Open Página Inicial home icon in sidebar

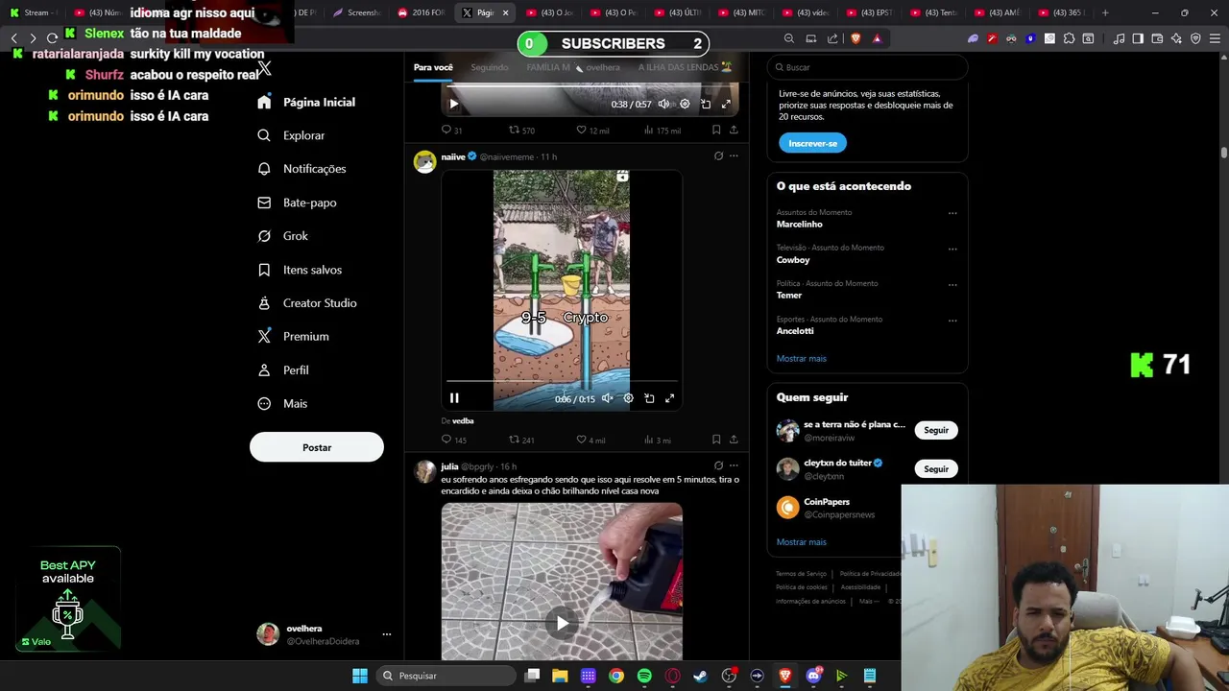tap(264, 102)
